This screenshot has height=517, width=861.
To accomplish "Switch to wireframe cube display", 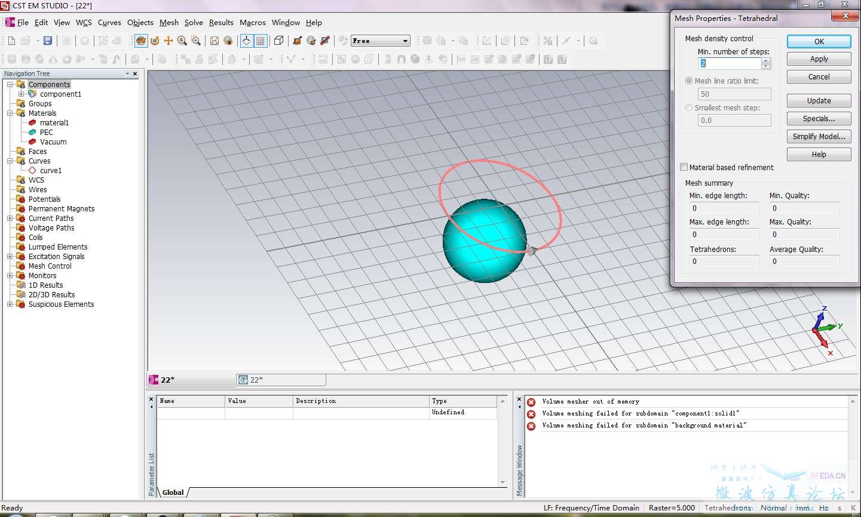I will click(278, 41).
